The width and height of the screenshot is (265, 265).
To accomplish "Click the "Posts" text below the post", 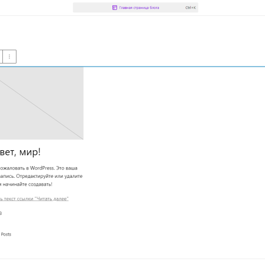I will coord(6,234).
